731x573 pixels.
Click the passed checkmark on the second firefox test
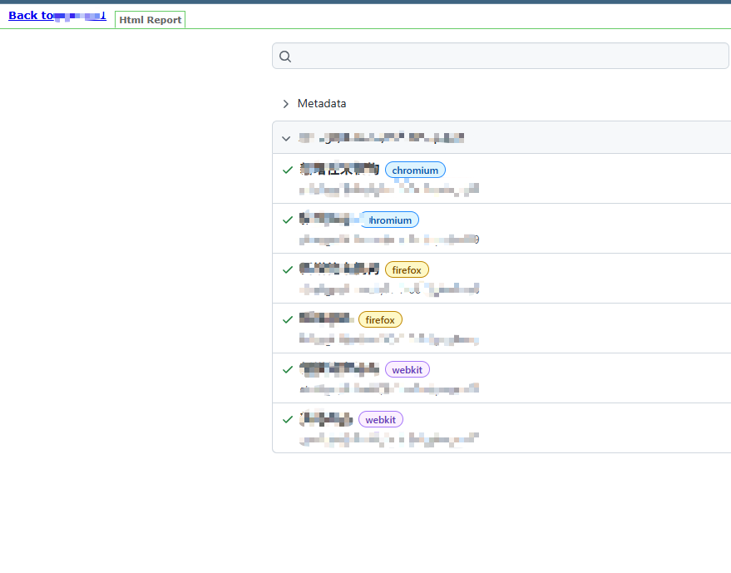click(x=288, y=319)
